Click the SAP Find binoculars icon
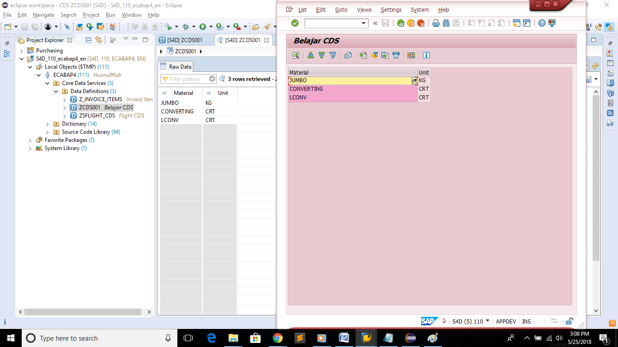The height and width of the screenshot is (347, 618). [446, 23]
